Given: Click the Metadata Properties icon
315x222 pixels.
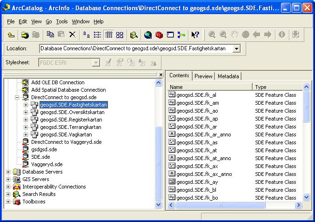Looking at the screenshot, I should click(120, 62).
